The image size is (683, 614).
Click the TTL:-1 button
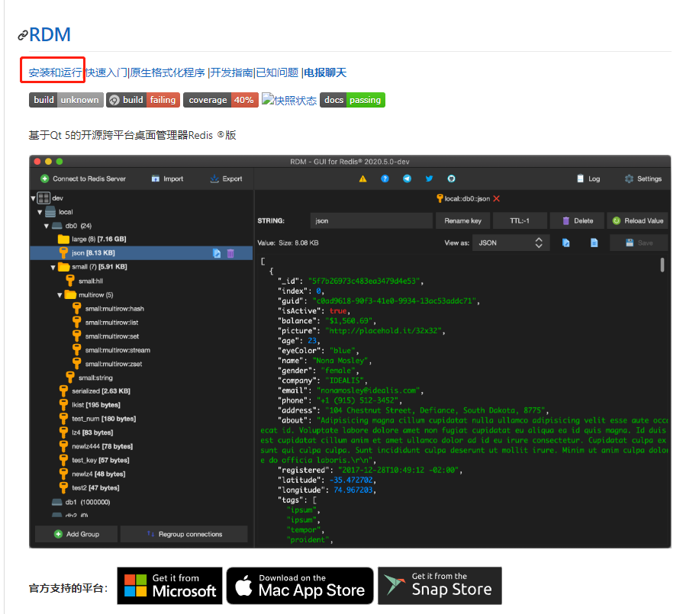coord(520,220)
